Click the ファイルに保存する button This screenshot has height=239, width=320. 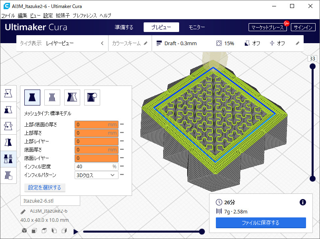point(261,223)
